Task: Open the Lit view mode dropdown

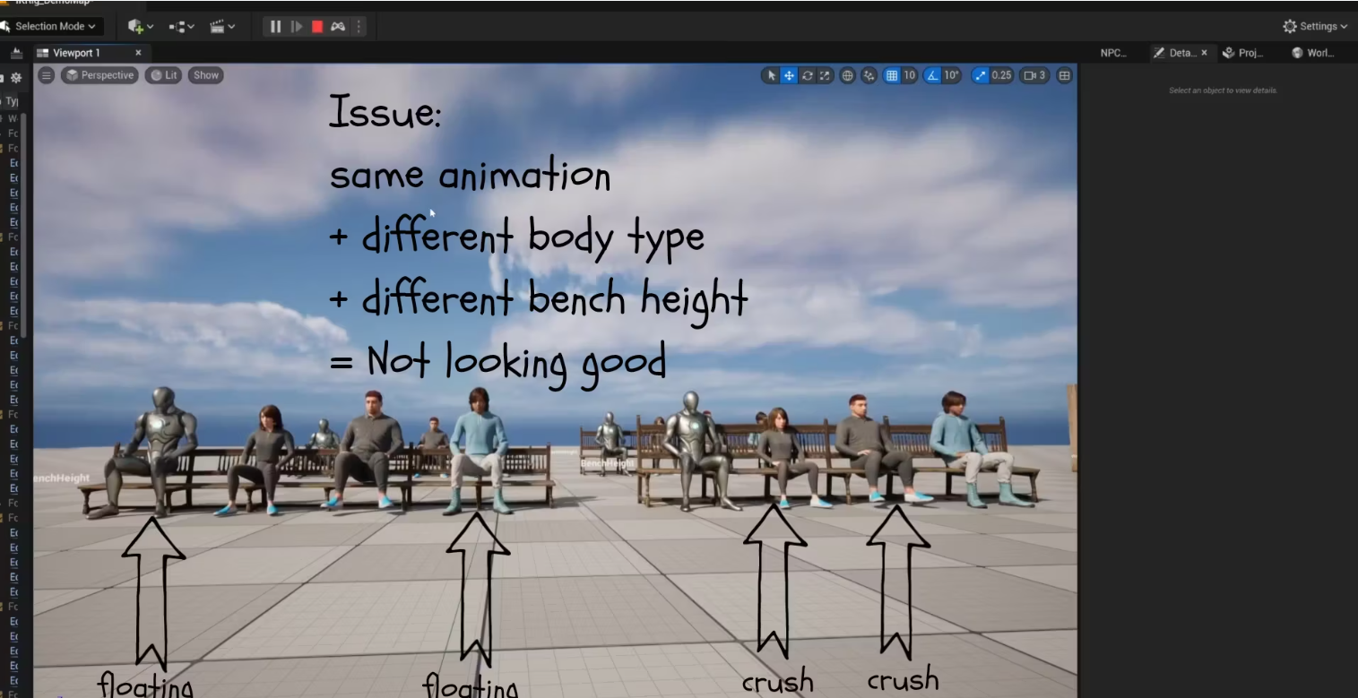Action: (163, 75)
